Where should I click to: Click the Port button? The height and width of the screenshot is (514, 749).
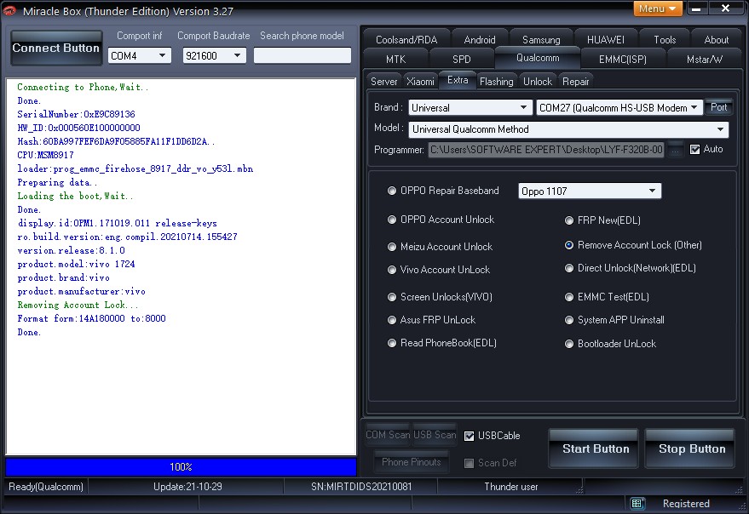[x=718, y=107]
